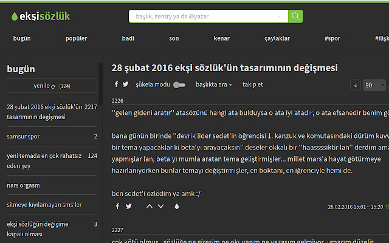The width and height of the screenshot is (389, 243).
Task: Open the bugün navigation tab
Action: [22, 38]
